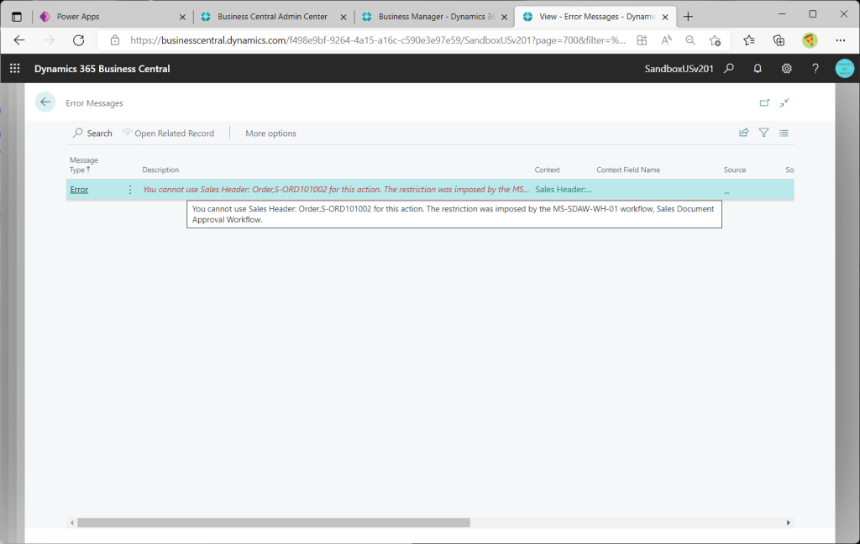Close the Power Apps tab
Screen dimensions: 860x544
pos(182,17)
